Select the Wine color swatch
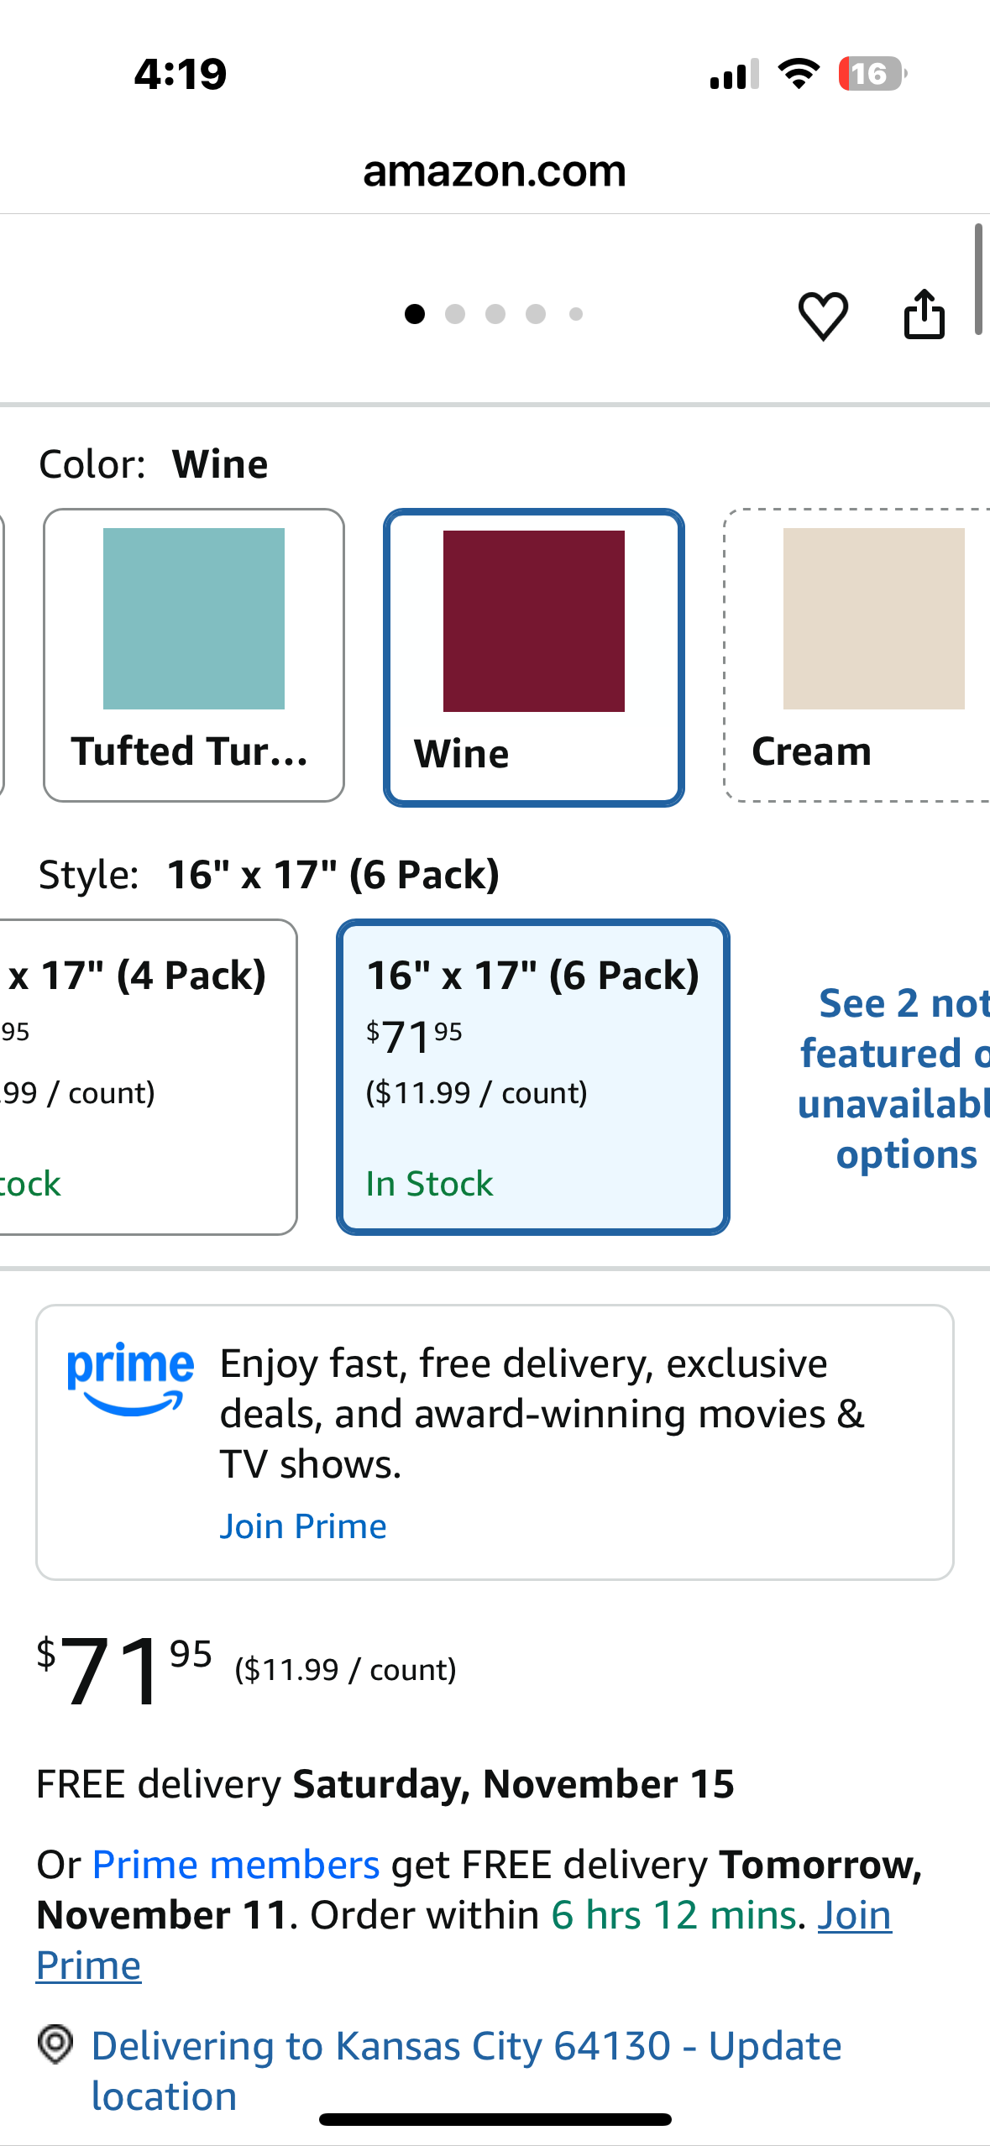Image resolution: width=990 pixels, height=2146 pixels. click(532, 619)
